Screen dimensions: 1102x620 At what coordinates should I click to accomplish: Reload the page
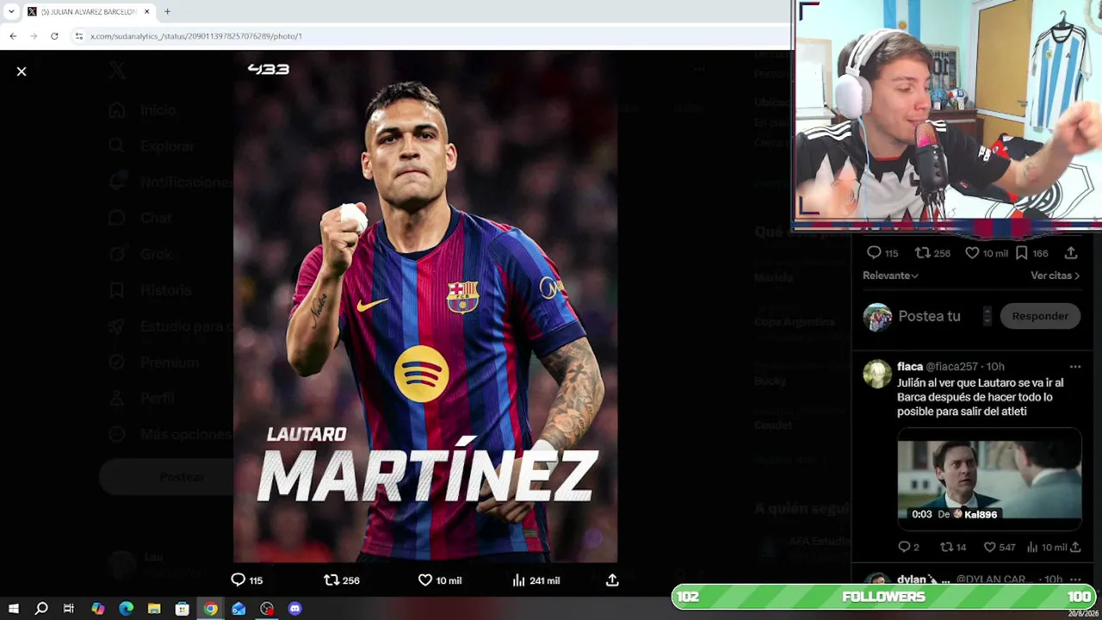[x=54, y=36]
